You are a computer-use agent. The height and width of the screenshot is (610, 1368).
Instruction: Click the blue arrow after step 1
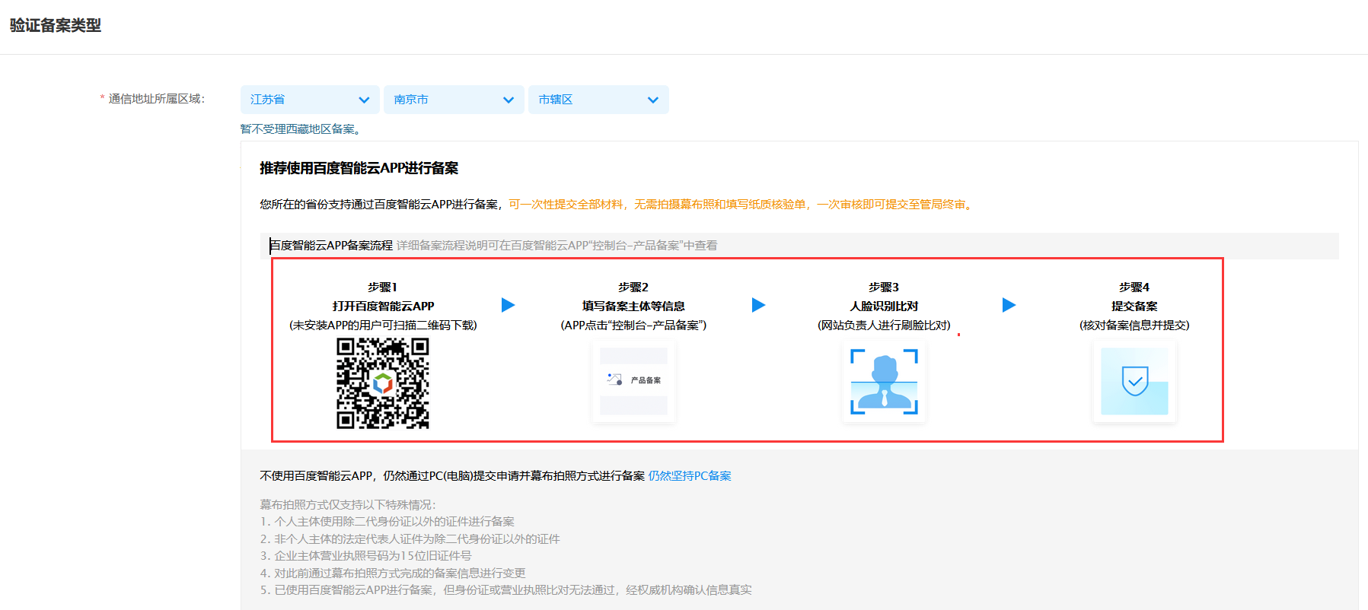point(508,305)
